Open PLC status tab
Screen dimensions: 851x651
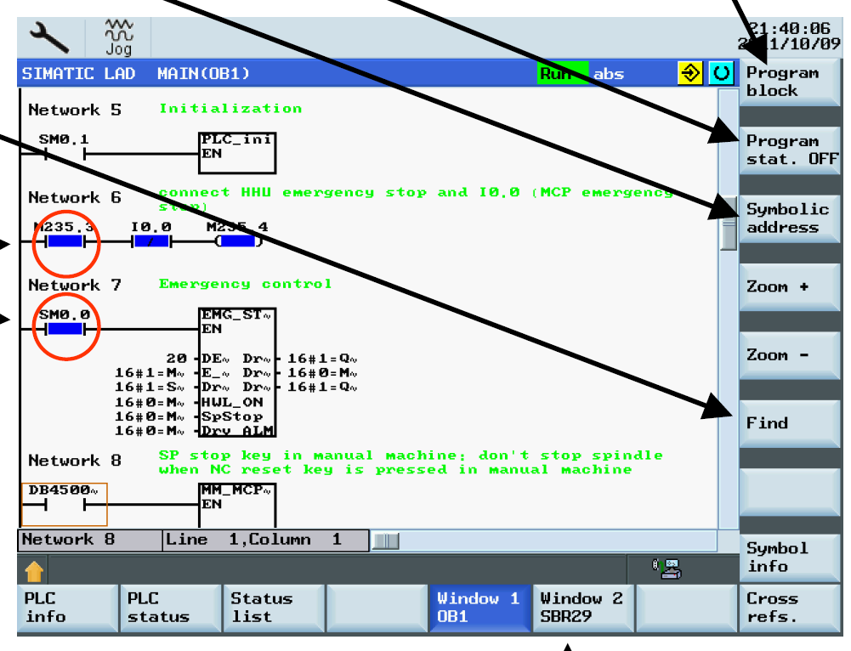171,609
